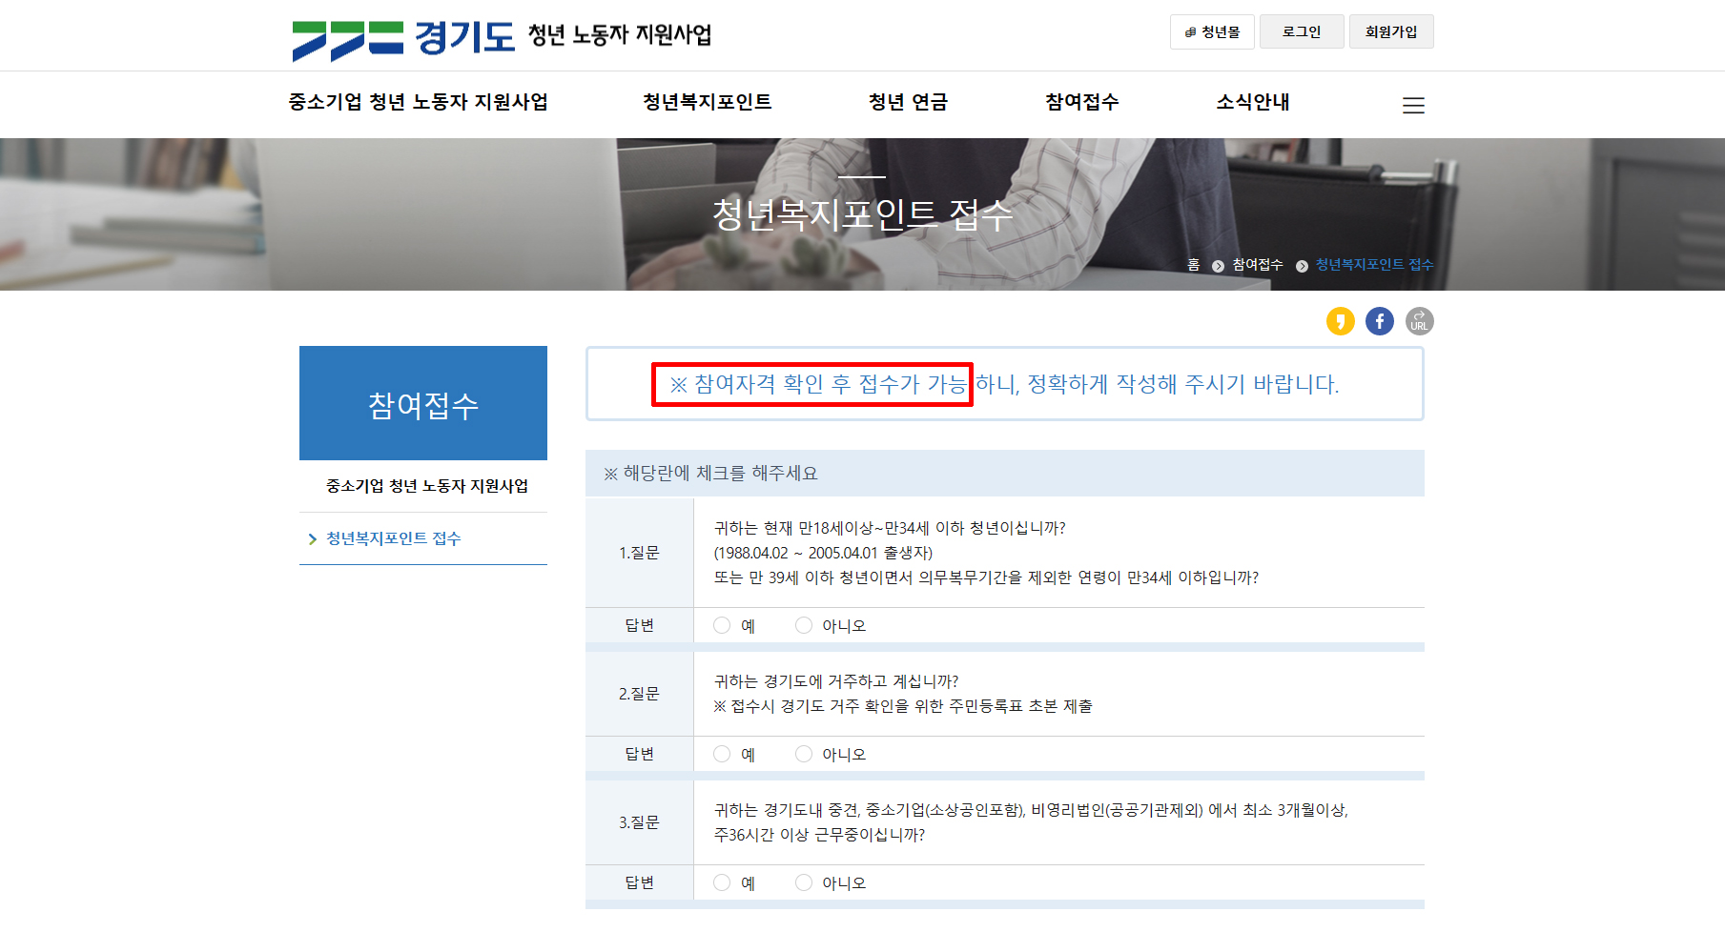
Task: Open the 청년 연금 menu
Action: pyautogui.click(x=908, y=102)
